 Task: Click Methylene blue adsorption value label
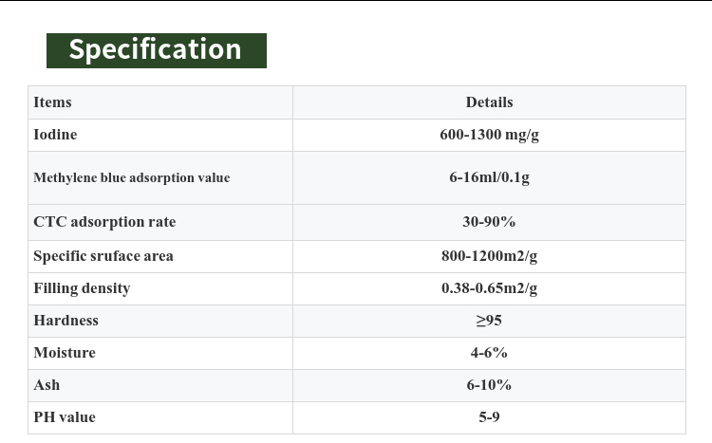(x=132, y=177)
